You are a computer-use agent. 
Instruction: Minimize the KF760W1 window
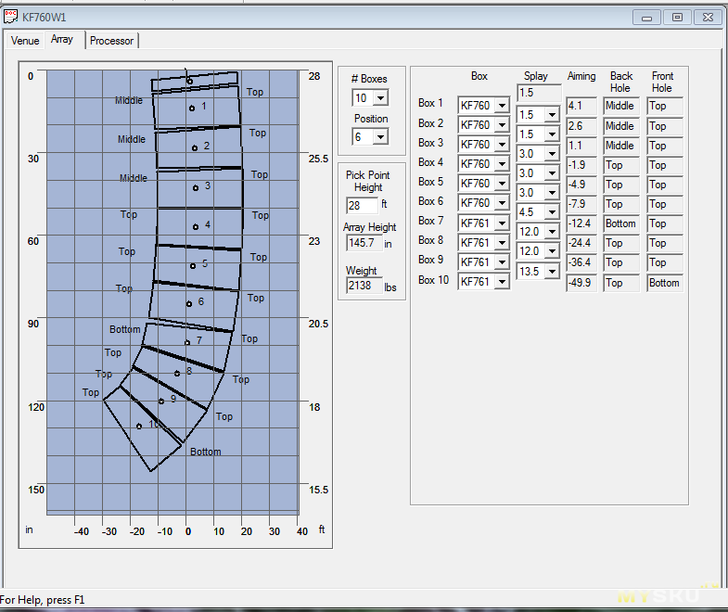coord(646,18)
